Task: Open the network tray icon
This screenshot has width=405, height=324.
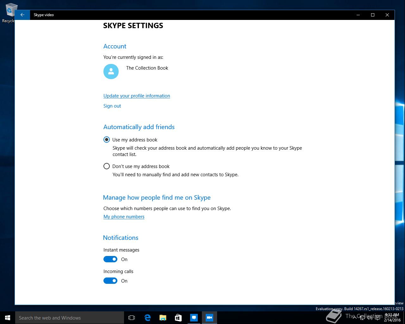Action: pyautogui.click(x=362, y=318)
